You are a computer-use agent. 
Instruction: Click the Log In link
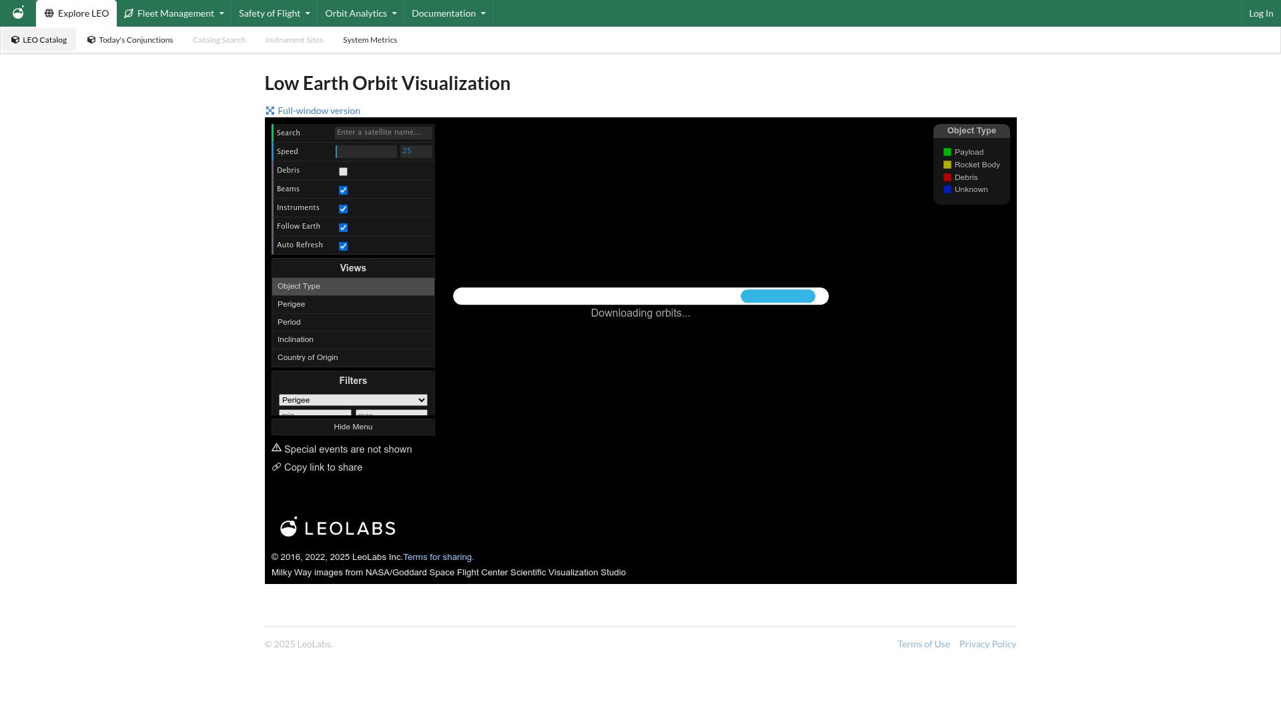click(1261, 13)
